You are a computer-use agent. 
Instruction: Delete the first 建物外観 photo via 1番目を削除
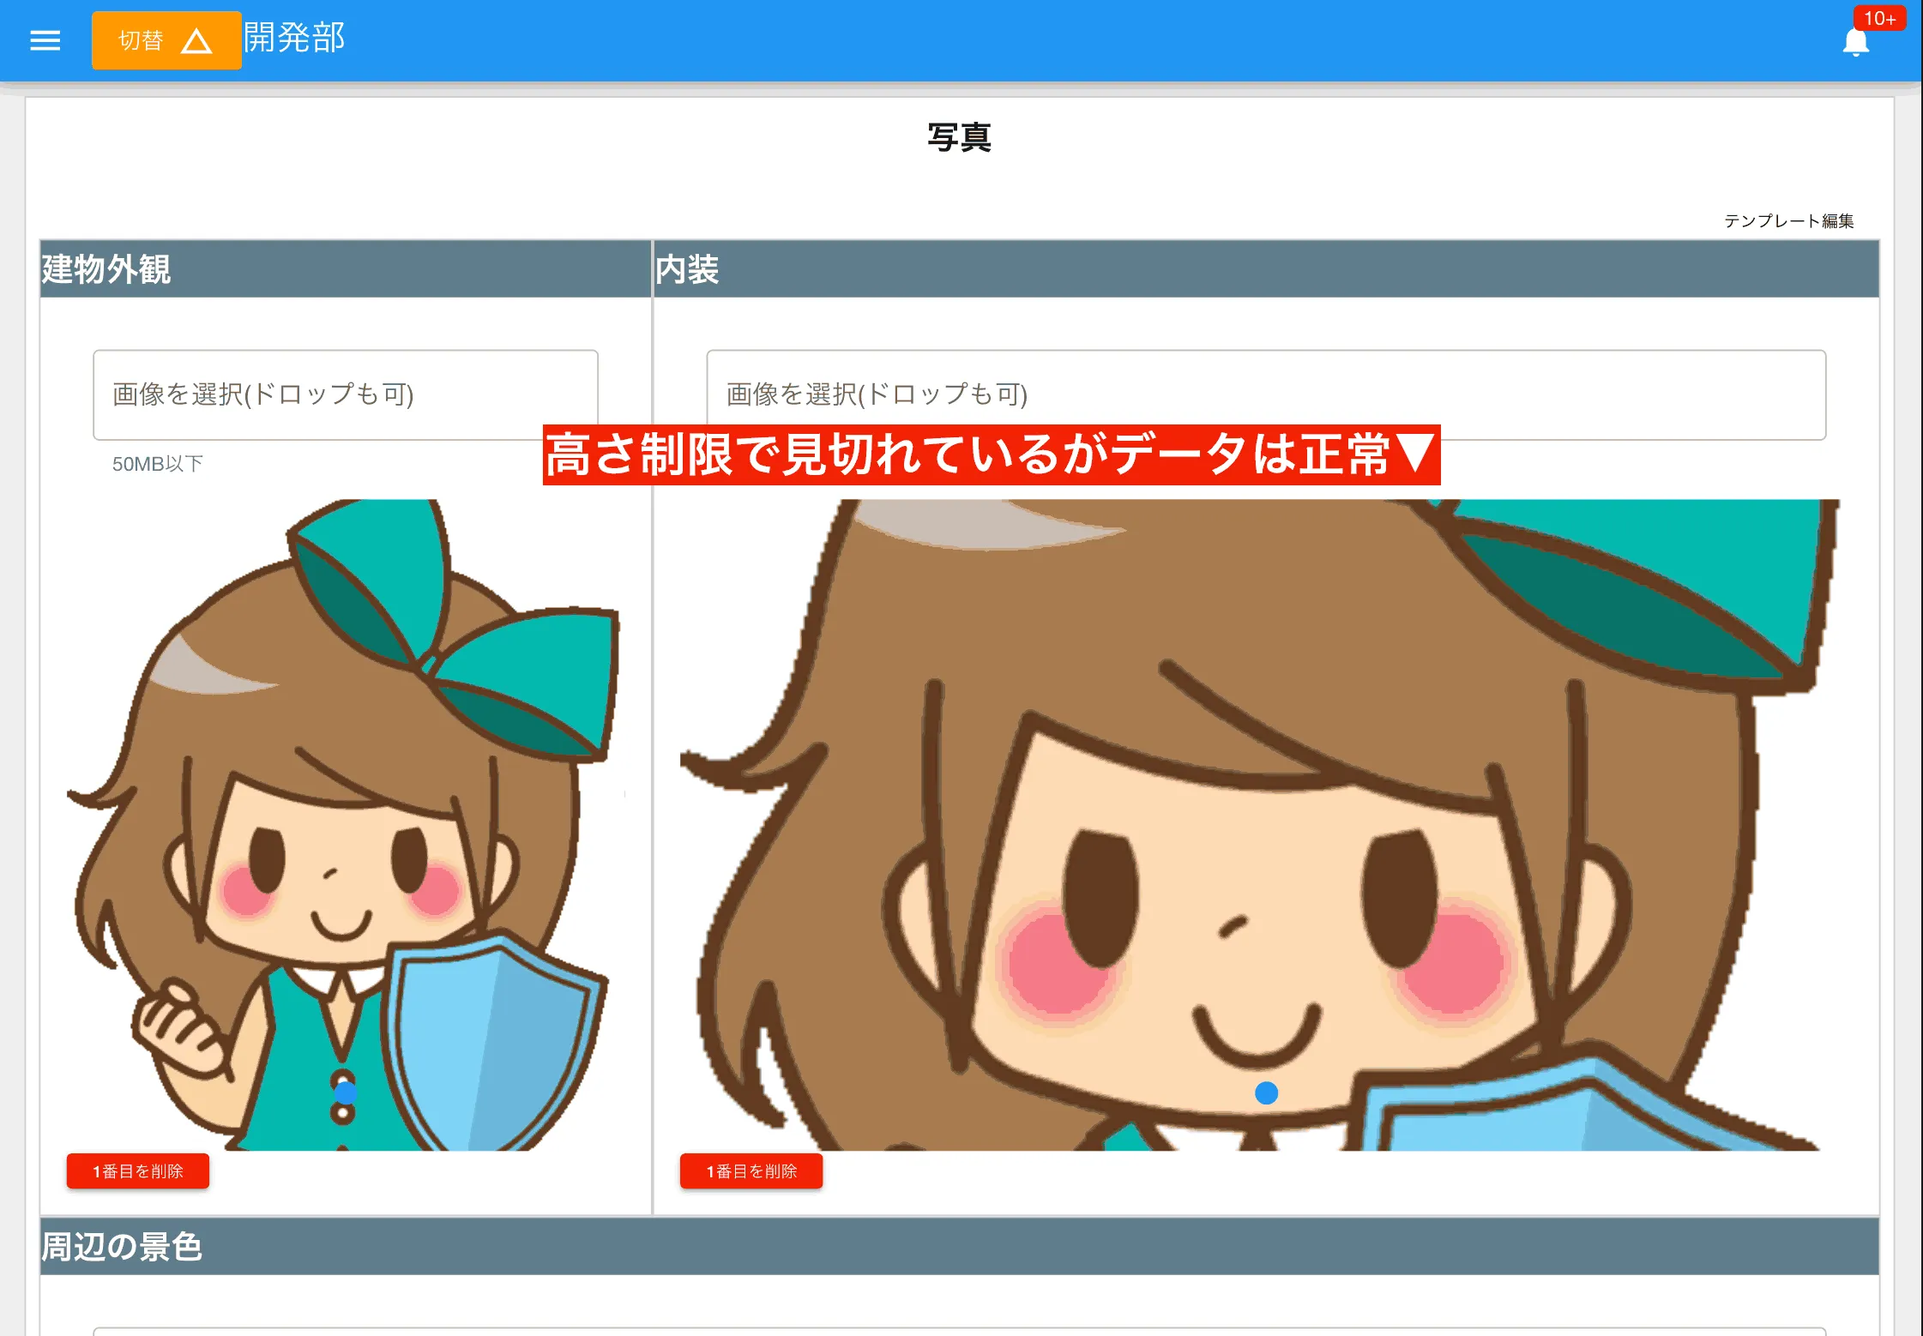point(137,1170)
